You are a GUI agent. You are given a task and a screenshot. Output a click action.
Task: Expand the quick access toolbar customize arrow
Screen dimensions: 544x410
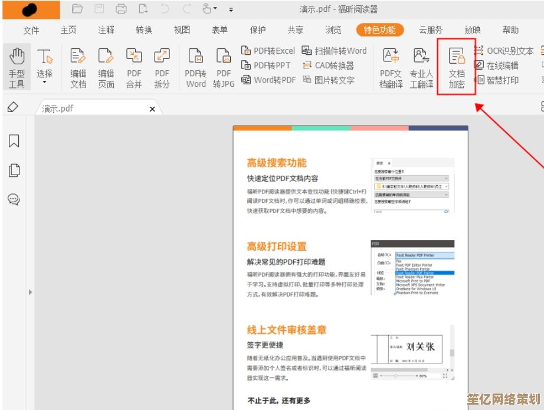(231, 9)
